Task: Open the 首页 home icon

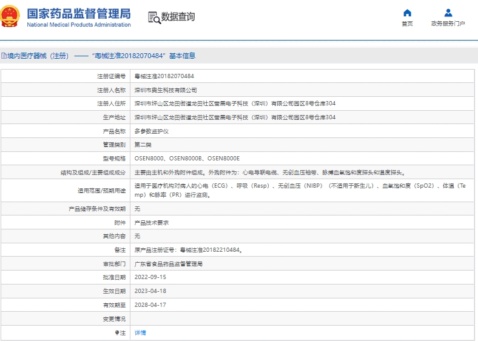Action: 407,13
